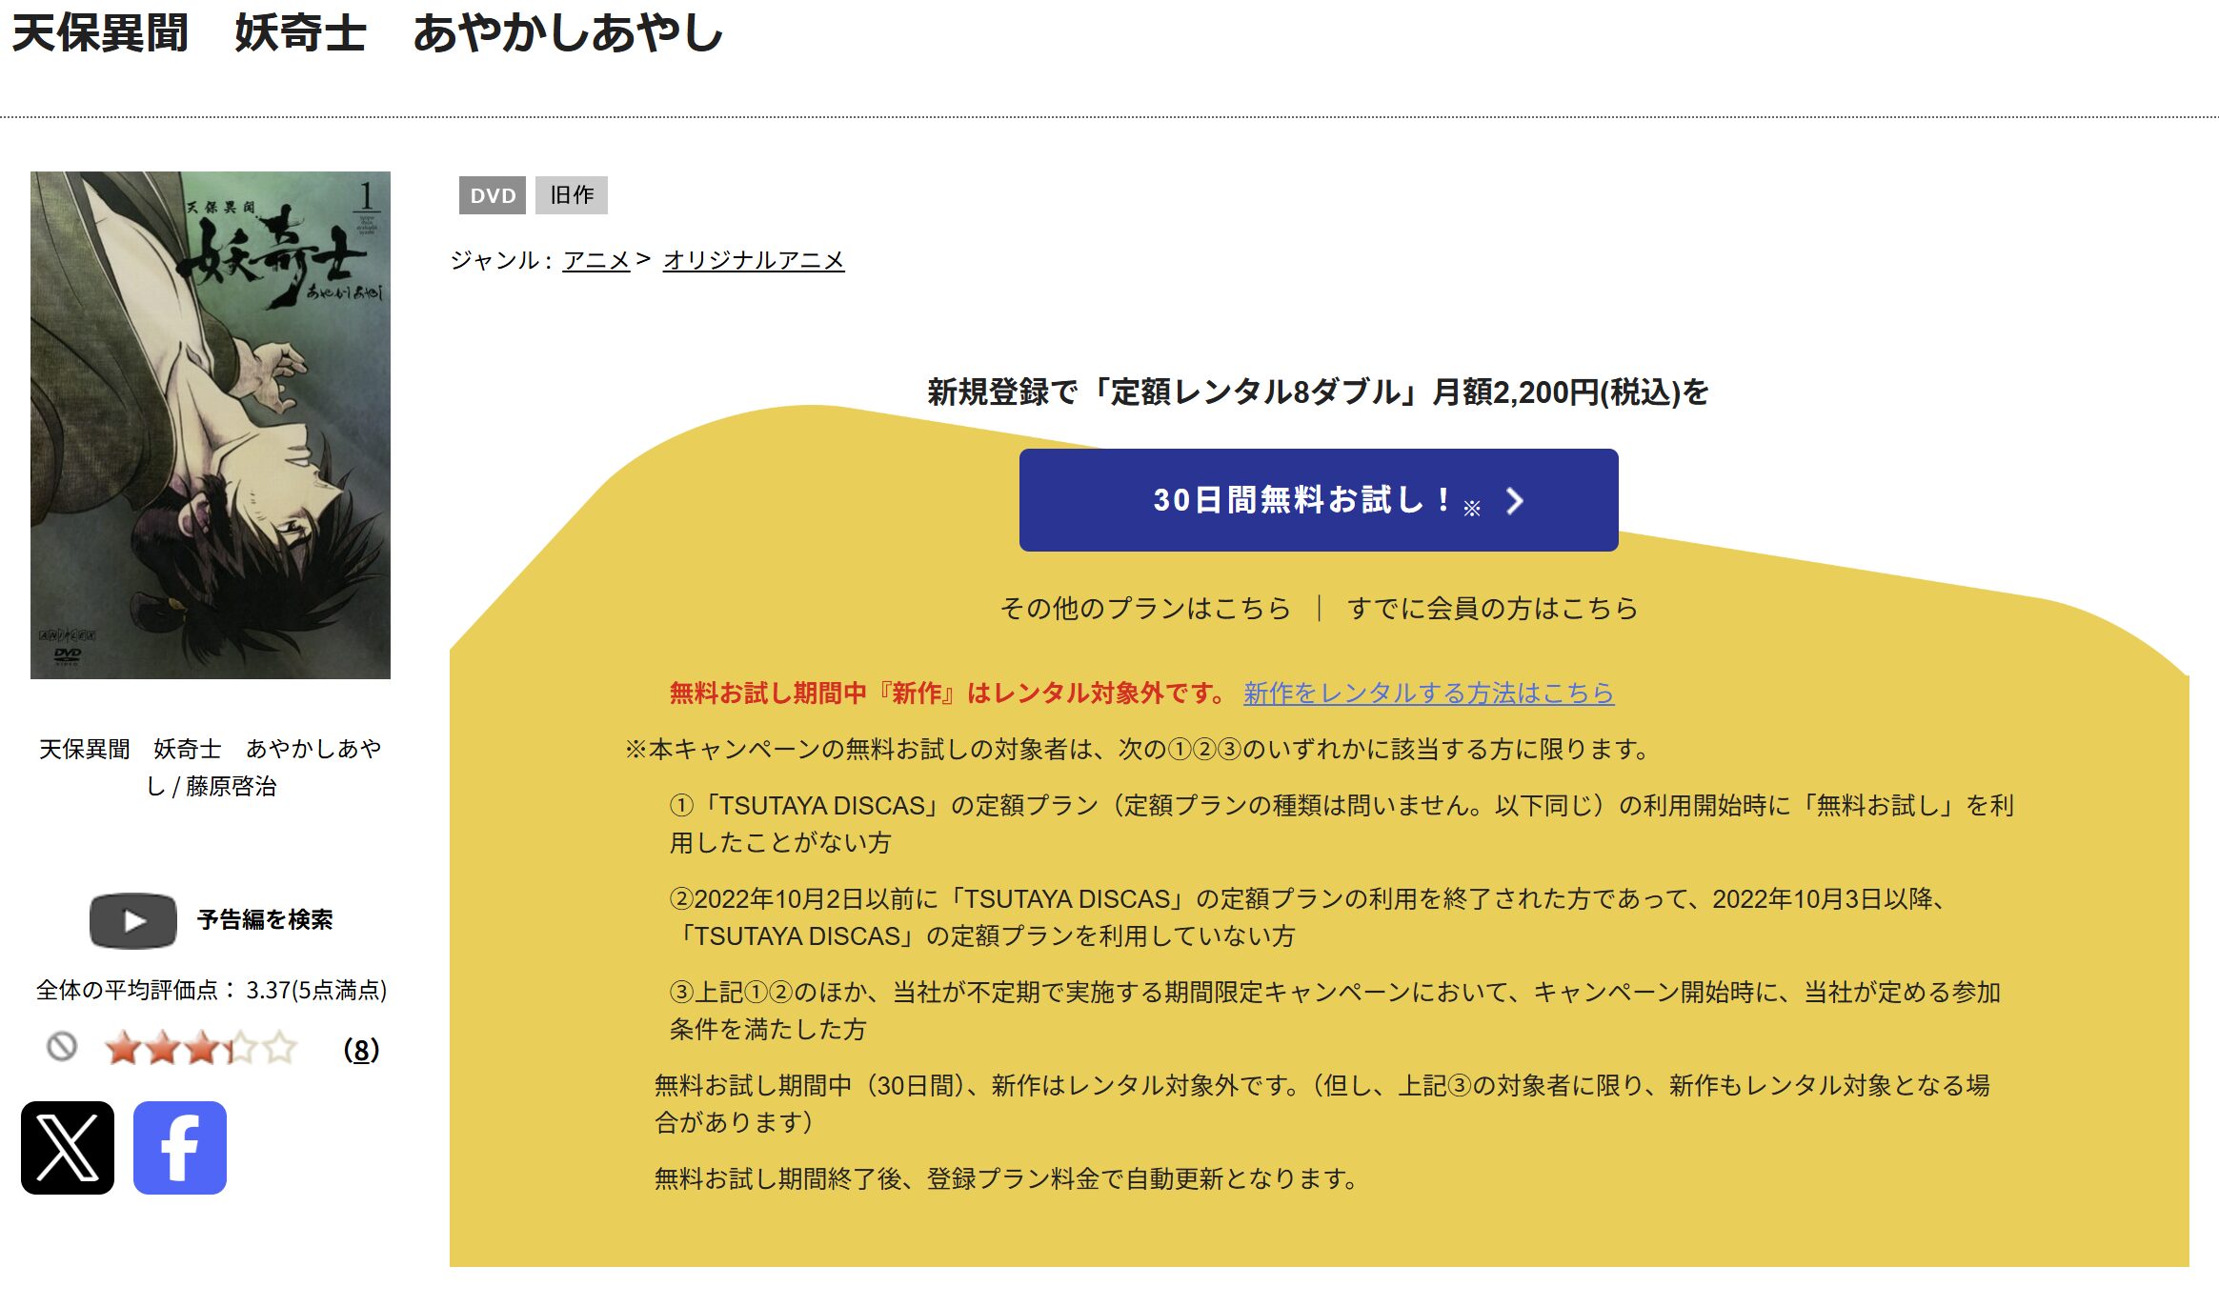Rate with the first star
Image resolution: width=2219 pixels, height=1307 pixels.
pos(123,1049)
